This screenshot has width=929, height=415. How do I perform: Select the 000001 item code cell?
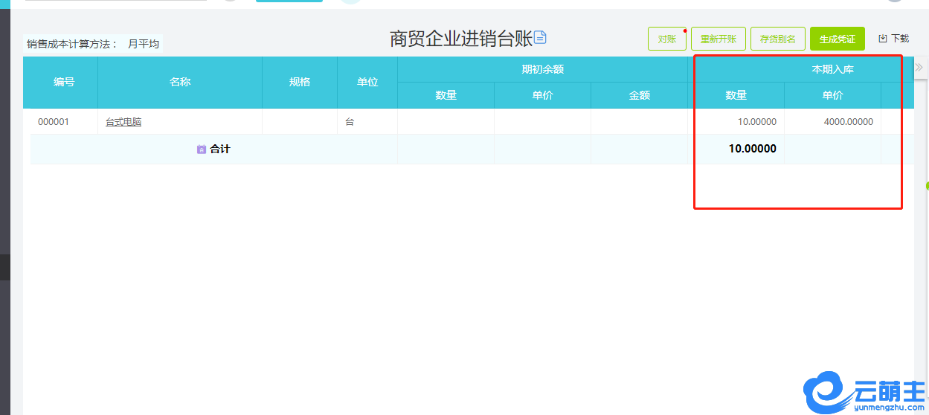coord(54,122)
